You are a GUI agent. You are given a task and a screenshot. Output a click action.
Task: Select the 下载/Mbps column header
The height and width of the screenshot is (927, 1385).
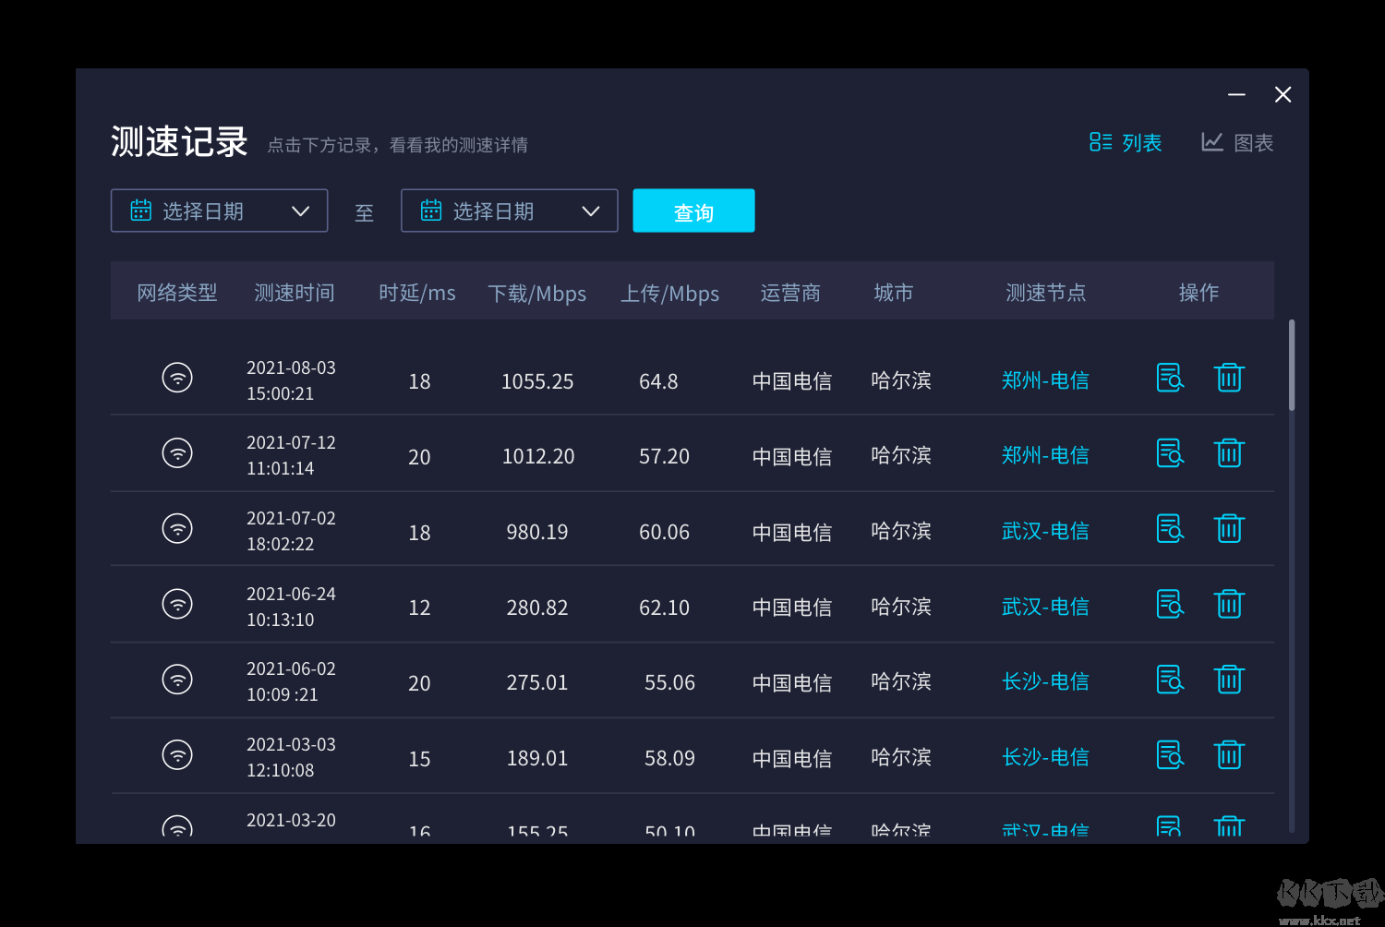[x=537, y=293]
